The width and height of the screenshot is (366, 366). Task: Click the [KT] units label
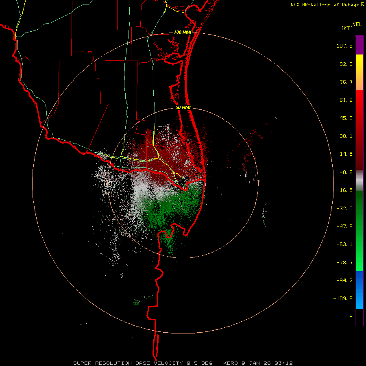click(347, 28)
